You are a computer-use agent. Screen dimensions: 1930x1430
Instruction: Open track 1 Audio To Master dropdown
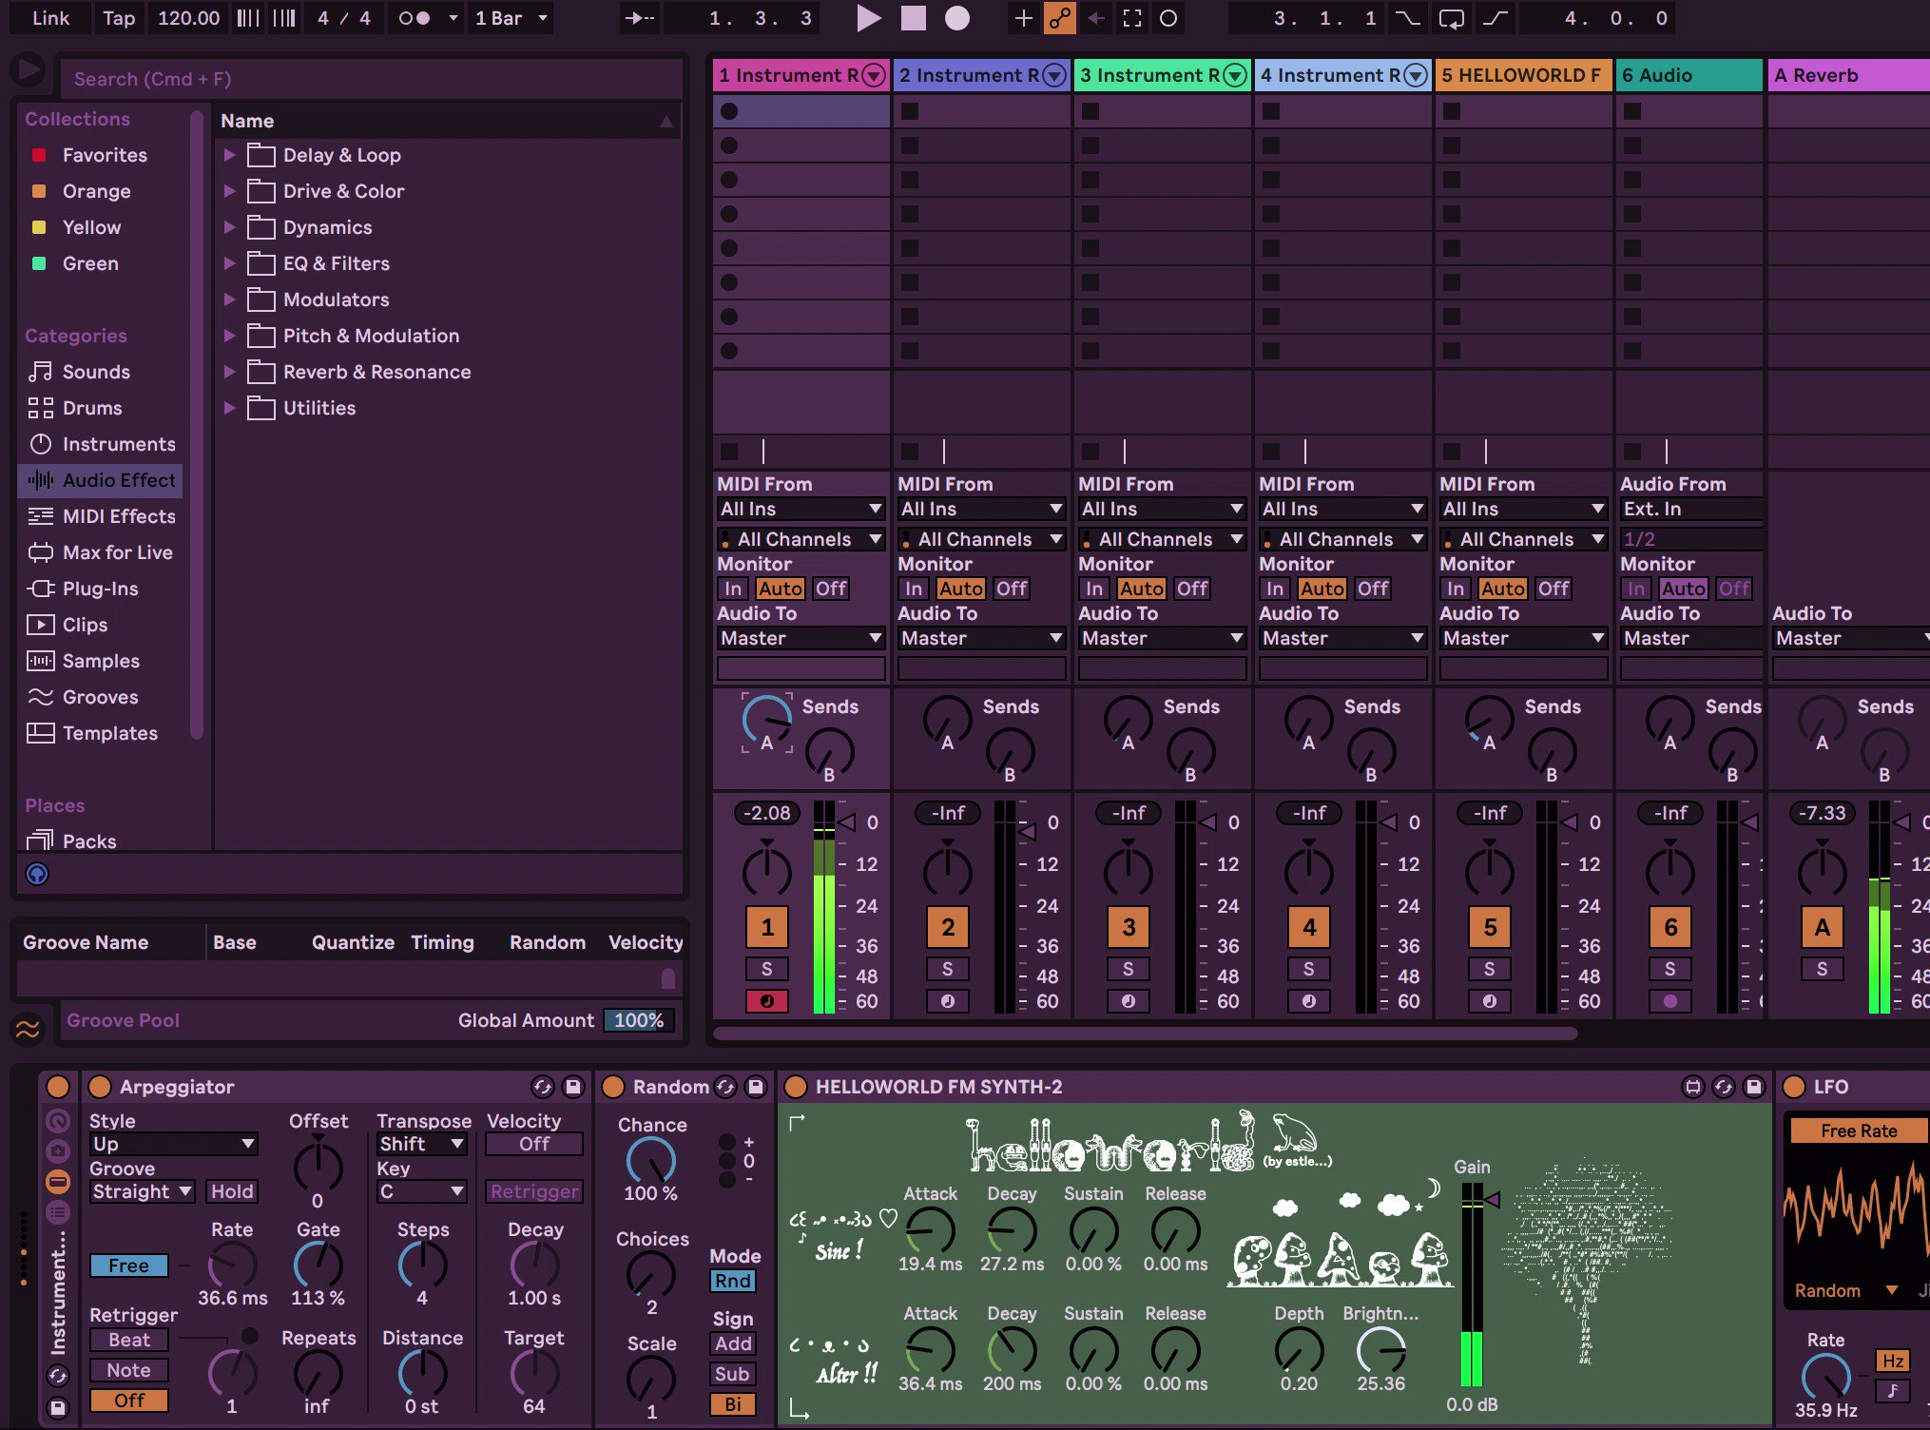click(x=801, y=638)
